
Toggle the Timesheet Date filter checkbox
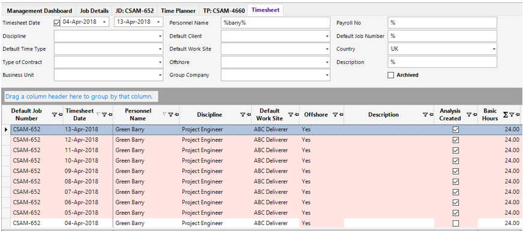coord(57,23)
